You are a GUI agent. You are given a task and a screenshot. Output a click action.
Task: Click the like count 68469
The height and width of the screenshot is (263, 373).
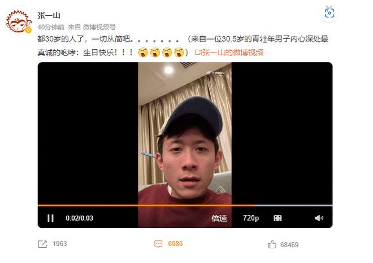(289, 245)
